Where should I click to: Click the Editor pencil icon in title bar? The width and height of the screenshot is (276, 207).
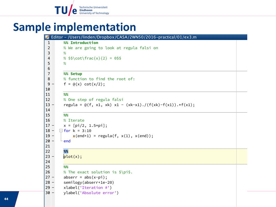point(47,37)
